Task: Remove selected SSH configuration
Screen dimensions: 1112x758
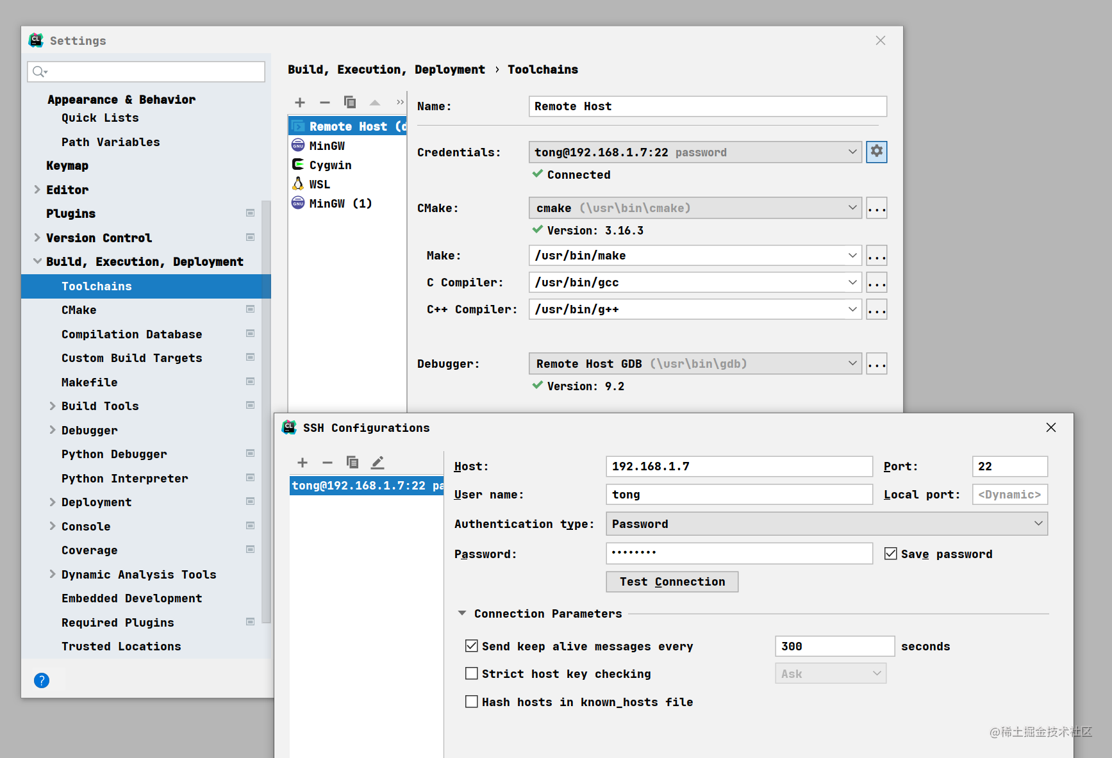Action: 328,463
